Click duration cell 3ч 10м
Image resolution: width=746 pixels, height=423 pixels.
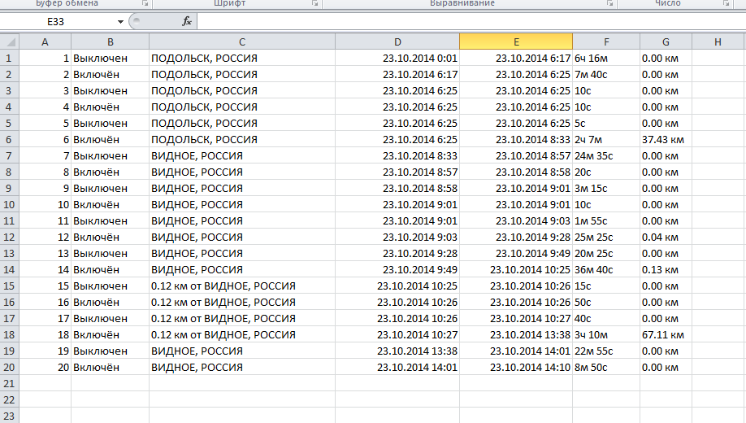(606, 335)
